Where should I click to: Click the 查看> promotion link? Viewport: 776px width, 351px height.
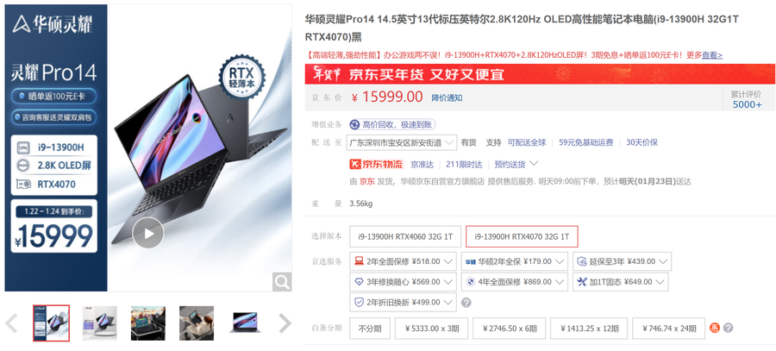(x=712, y=55)
